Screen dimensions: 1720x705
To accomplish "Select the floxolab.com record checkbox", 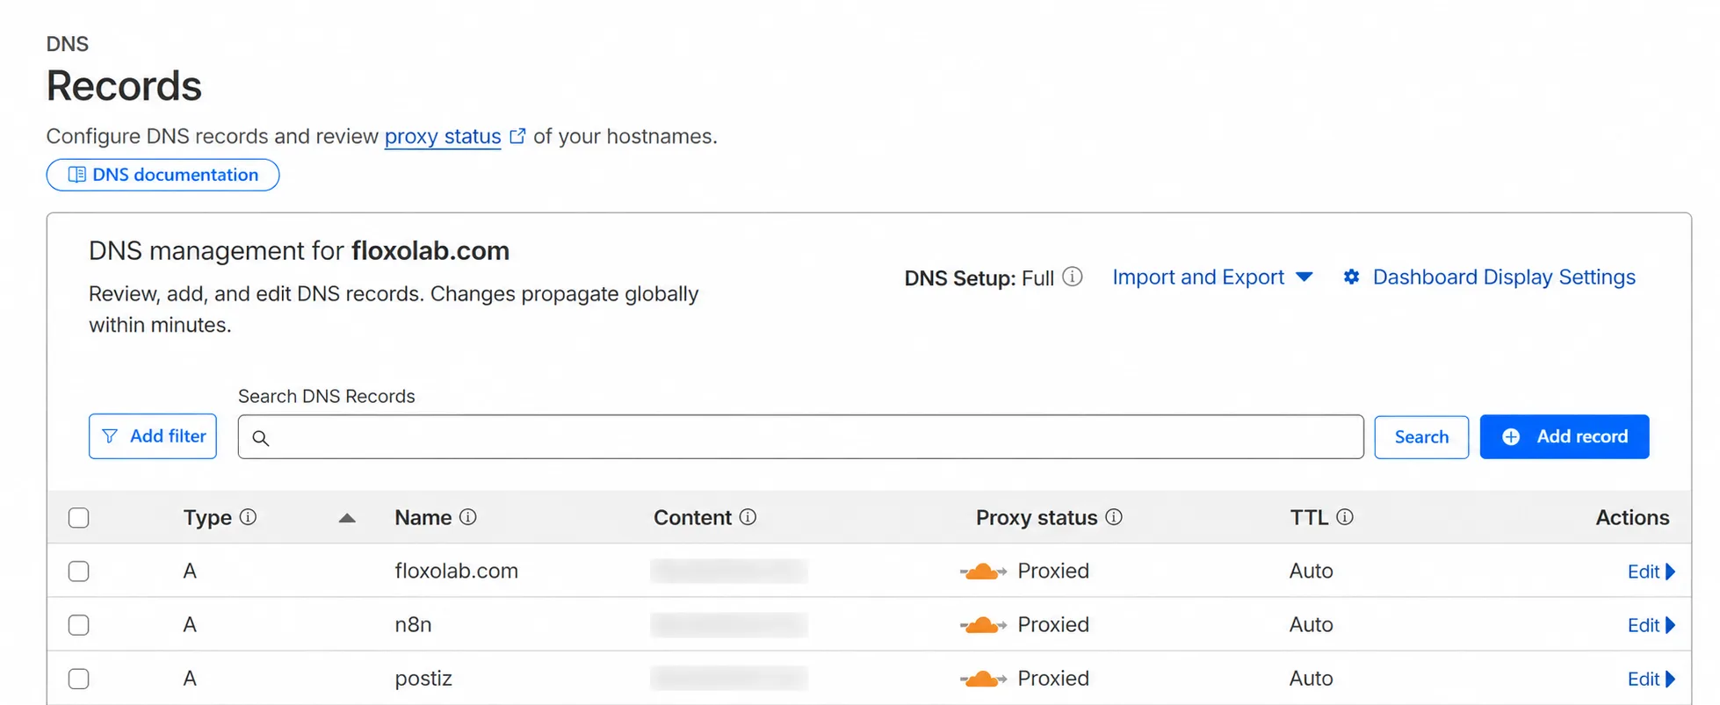I will pyautogui.click(x=79, y=572).
